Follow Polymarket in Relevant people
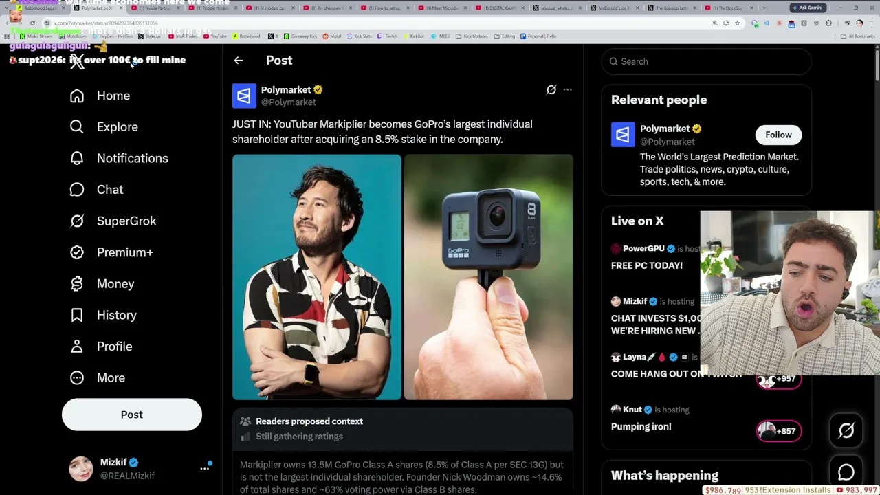The width and height of the screenshot is (880, 495). 778,135
